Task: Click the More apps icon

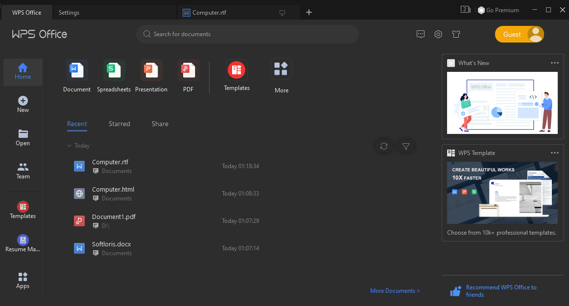Action: pyautogui.click(x=281, y=68)
